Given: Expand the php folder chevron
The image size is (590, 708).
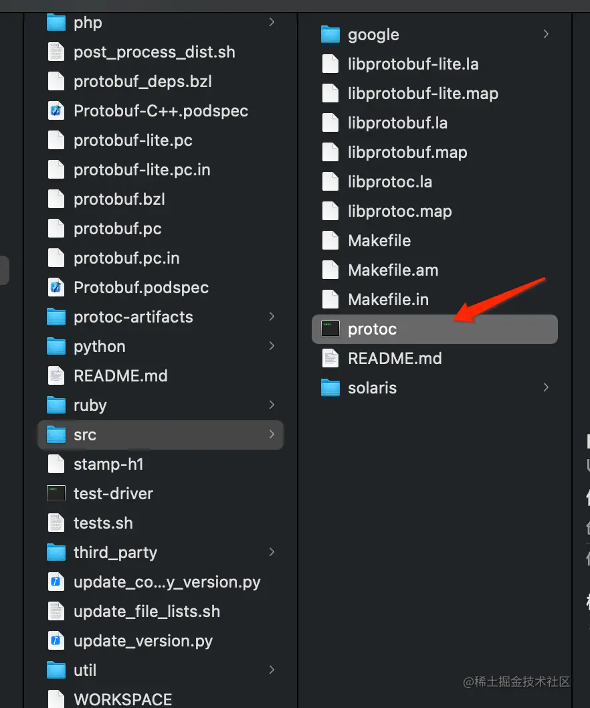Looking at the screenshot, I should pyautogui.click(x=272, y=21).
